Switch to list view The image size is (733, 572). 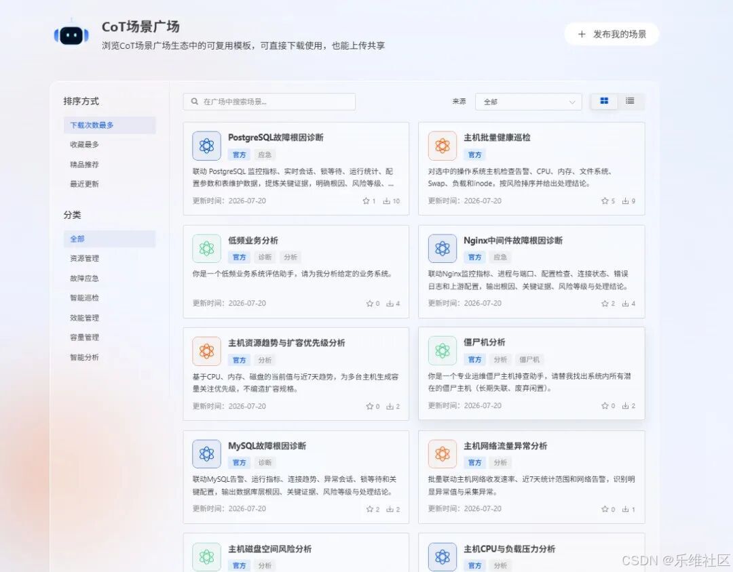point(630,101)
